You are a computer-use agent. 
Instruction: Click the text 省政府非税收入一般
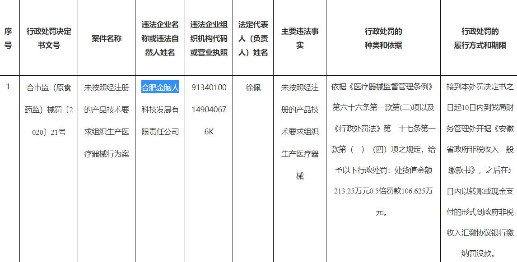tap(480, 149)
